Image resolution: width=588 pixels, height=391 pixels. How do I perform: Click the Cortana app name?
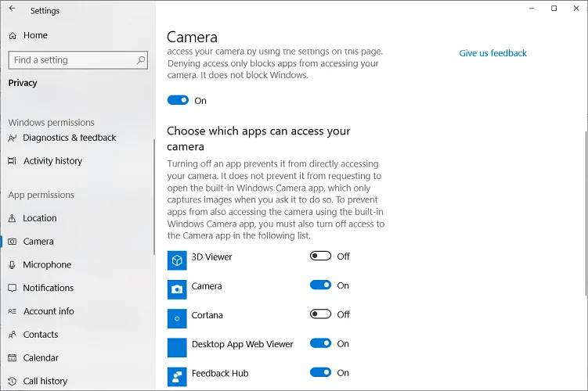pyautogui.click(x=207, y=315)
